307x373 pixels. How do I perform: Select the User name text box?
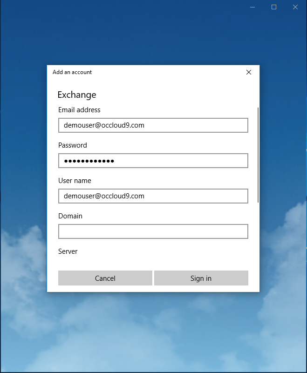coord(153,196)
